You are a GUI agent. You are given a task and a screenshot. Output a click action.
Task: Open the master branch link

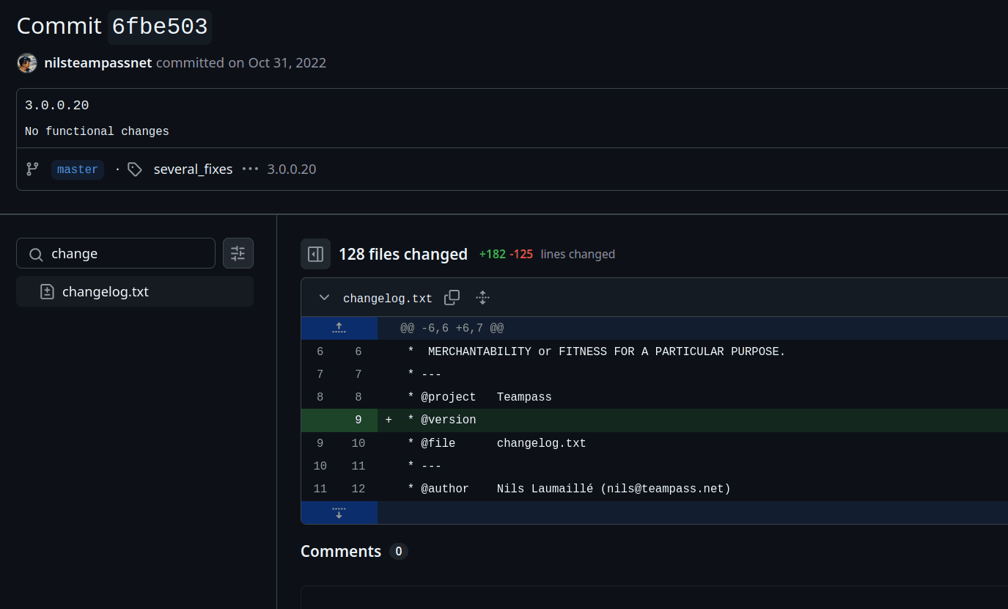77,169
